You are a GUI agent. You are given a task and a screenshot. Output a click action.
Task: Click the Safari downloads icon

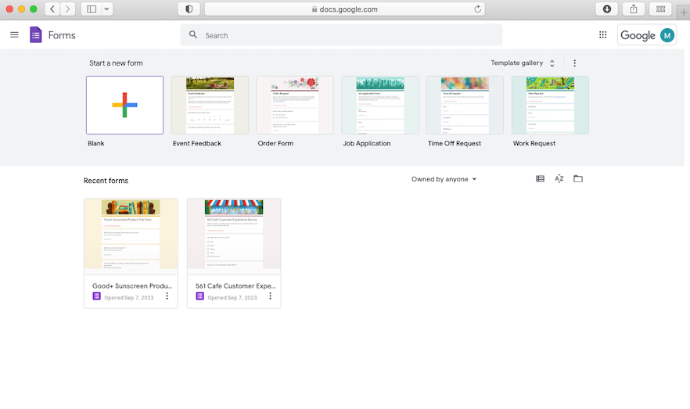[607, 9]
